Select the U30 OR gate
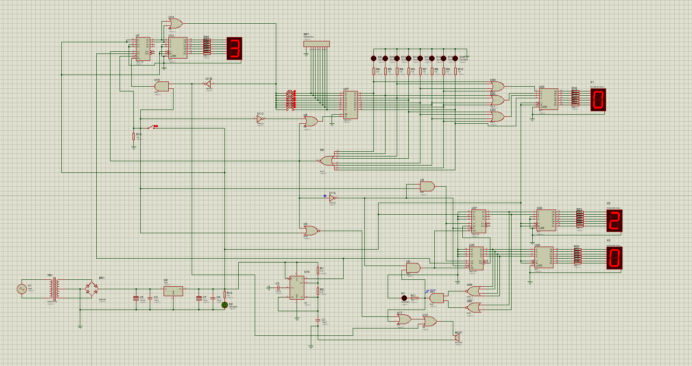 click(497, 87)
